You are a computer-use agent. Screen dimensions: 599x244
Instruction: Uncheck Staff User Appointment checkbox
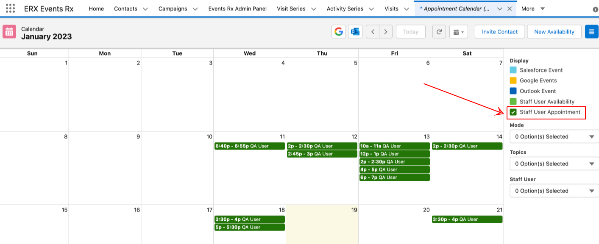tap(513, 112)
